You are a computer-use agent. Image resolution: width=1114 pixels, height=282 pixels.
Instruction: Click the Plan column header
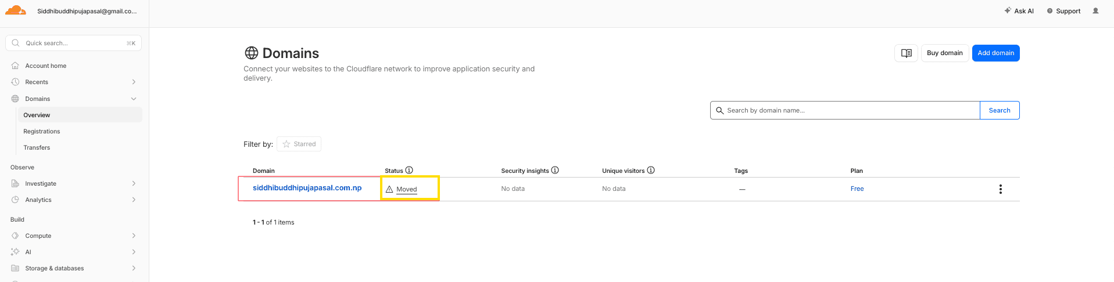(x=857, y=171)
